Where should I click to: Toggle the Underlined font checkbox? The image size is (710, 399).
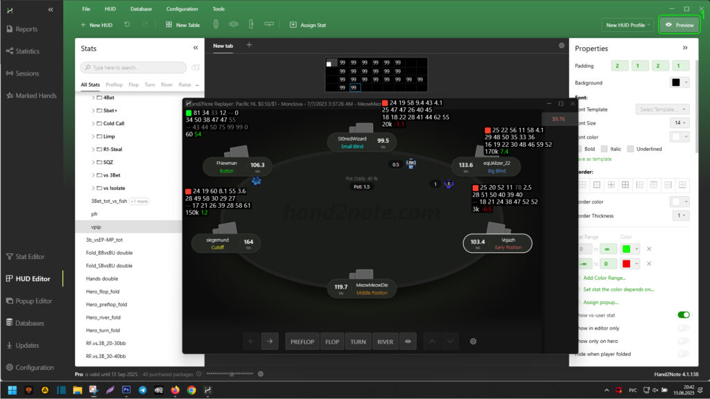[630, 149]
